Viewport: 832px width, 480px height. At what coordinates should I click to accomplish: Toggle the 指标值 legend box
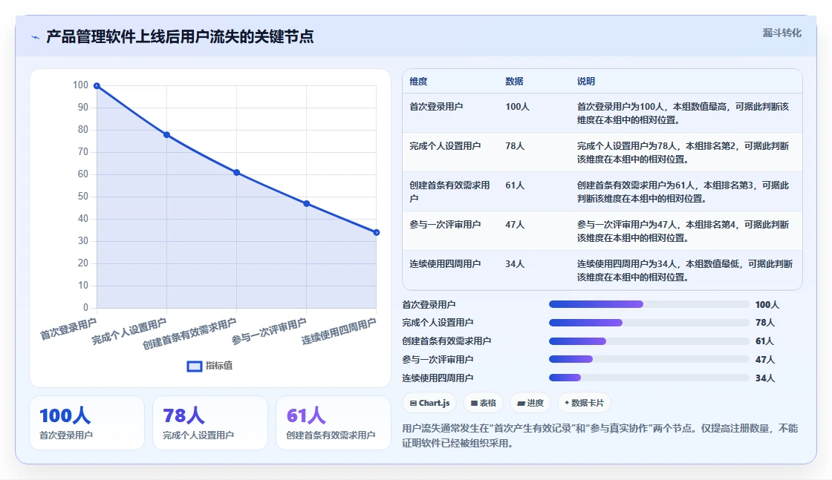coord(194,366)
